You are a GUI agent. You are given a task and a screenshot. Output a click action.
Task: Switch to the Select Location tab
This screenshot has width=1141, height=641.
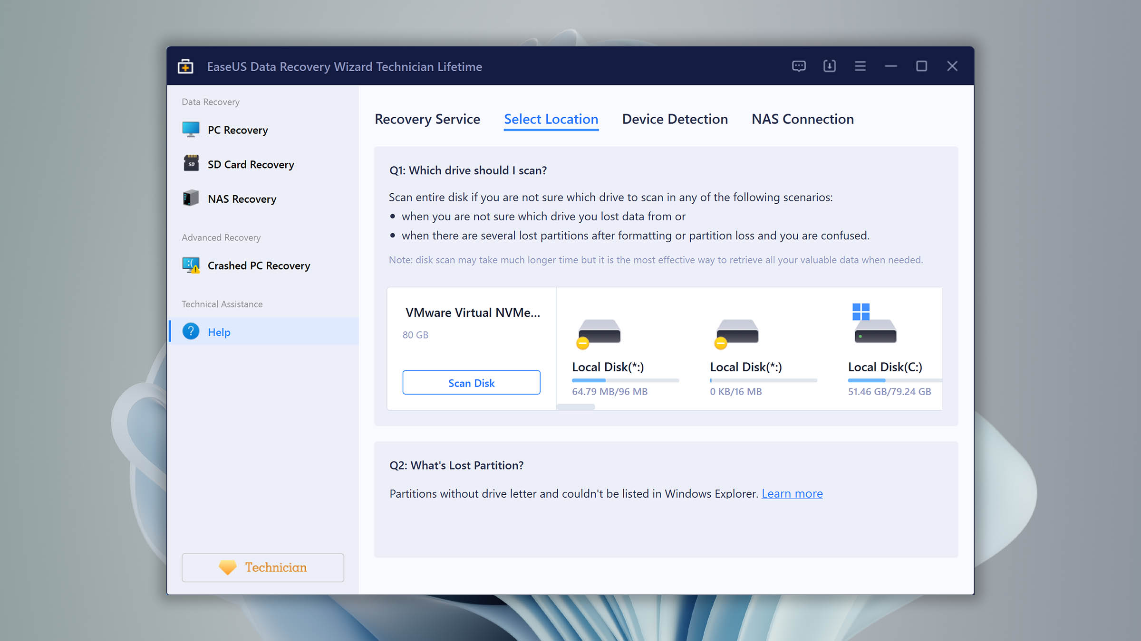[551, 119]
